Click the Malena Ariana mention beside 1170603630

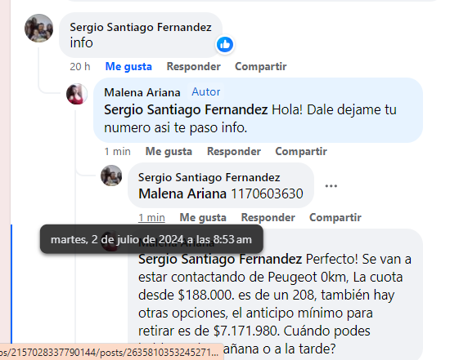[x=182, y=194]
